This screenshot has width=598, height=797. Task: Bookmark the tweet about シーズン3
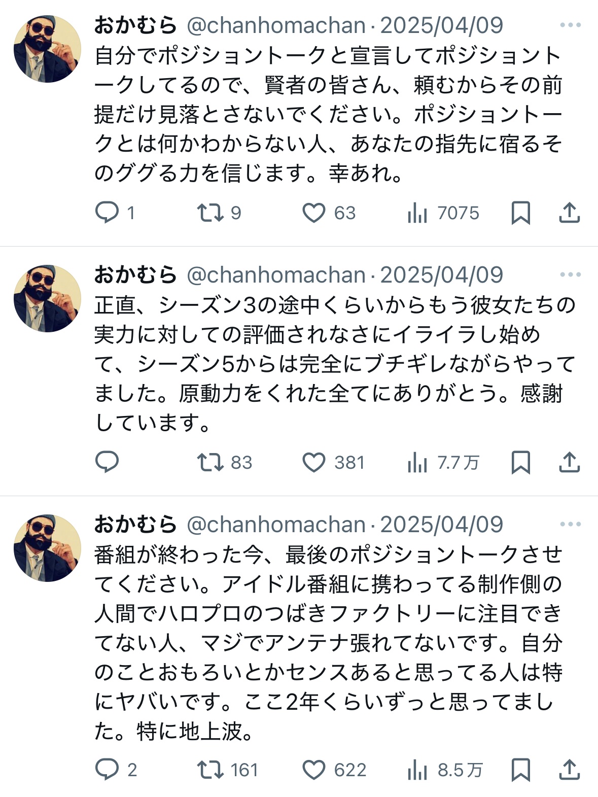(520, 462)
